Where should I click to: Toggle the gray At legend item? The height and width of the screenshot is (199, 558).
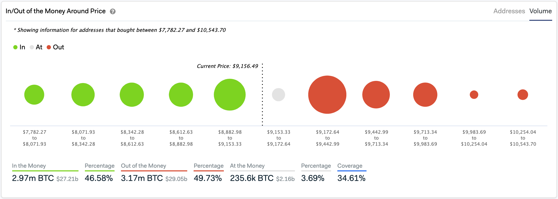coord(36,47)
